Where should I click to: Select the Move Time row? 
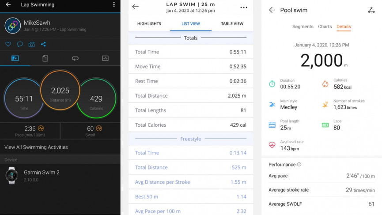click(x=191, y=66)
